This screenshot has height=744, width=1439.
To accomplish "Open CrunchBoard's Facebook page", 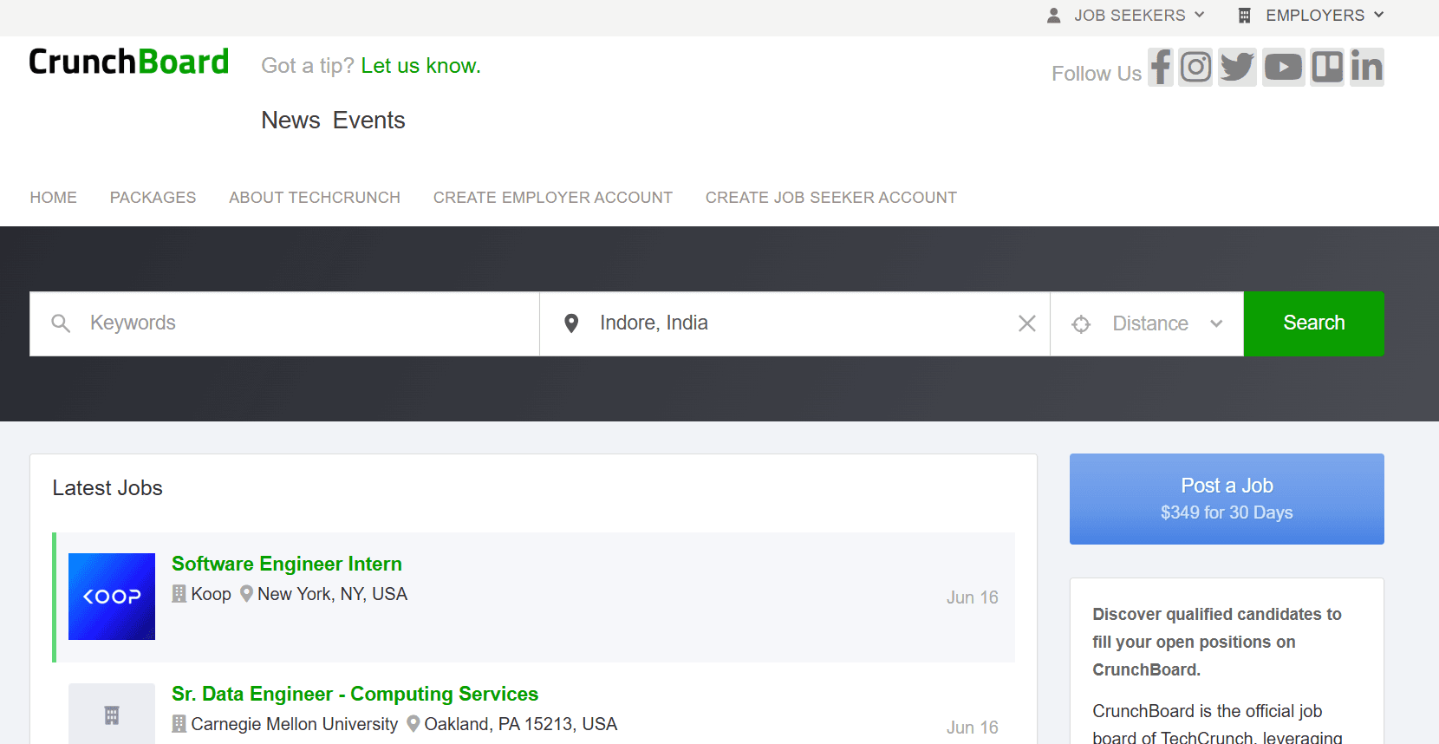I will coord(1161,67).
